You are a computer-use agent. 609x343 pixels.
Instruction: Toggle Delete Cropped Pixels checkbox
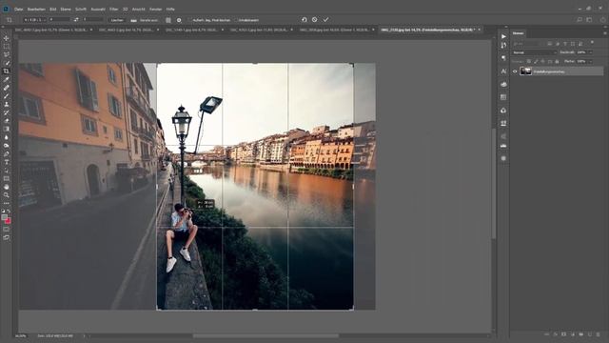click(190, 20)
